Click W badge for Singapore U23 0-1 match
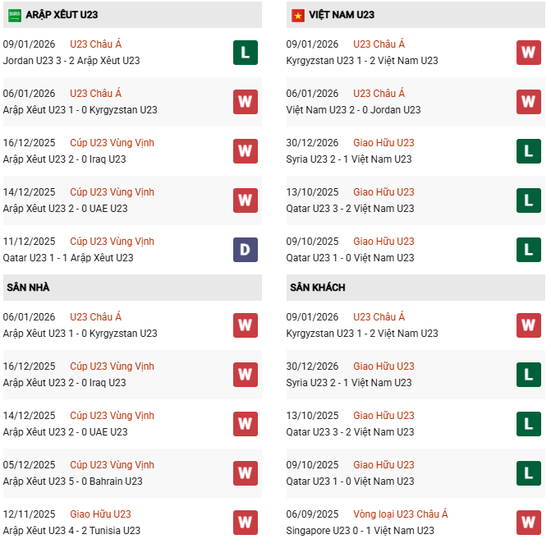 (528, 523)
